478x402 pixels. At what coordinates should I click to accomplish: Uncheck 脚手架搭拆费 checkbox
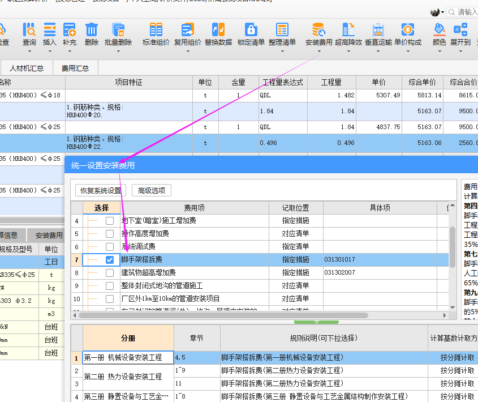[110, 260]
